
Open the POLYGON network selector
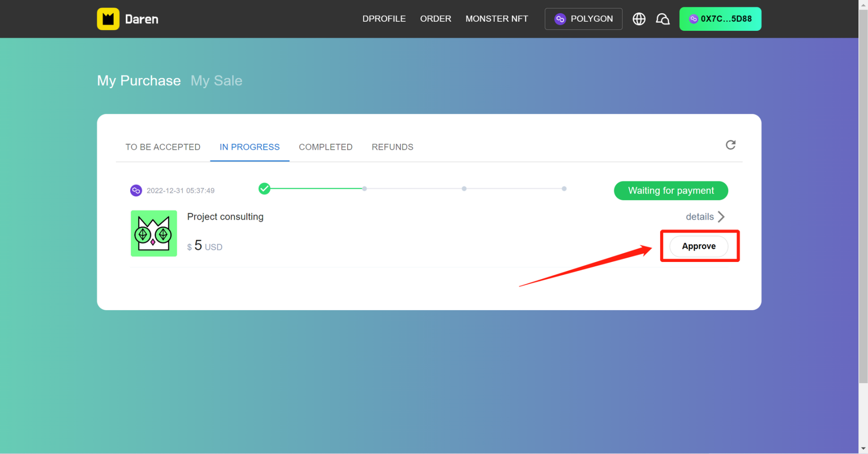(x=583, y=19)
